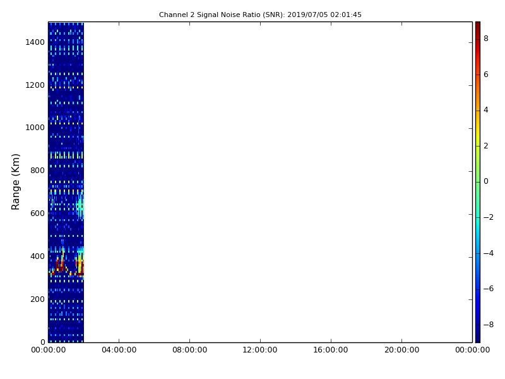
Task: Click the colorbar value 2 label
Action: coord(486,146)
